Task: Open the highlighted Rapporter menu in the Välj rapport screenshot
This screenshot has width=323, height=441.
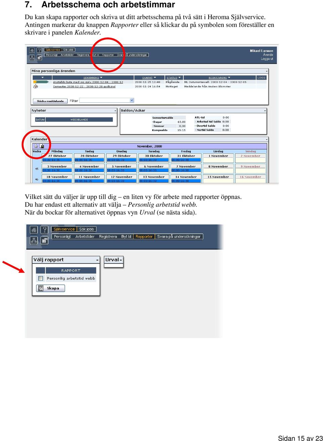Action: [144, 236]
